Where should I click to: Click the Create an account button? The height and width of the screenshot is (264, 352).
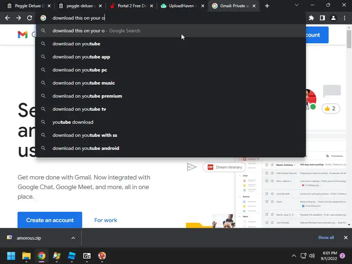[50, 220]
